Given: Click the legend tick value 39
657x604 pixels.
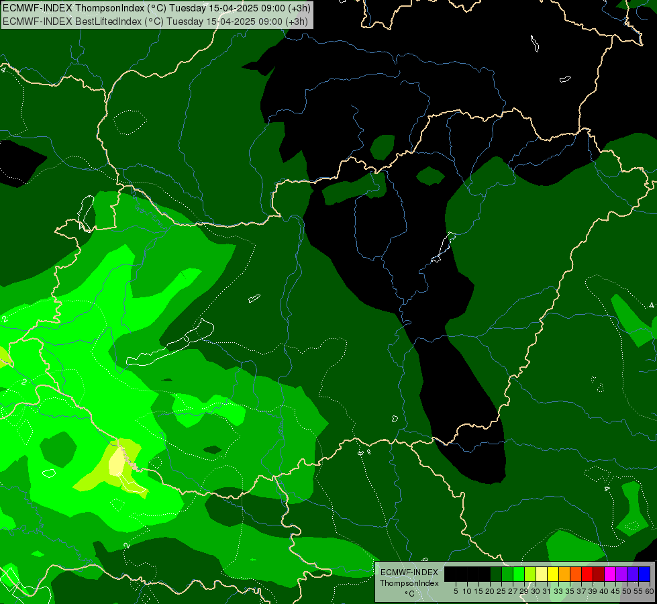Looking at the screenshot, I should tap(593, 591).
